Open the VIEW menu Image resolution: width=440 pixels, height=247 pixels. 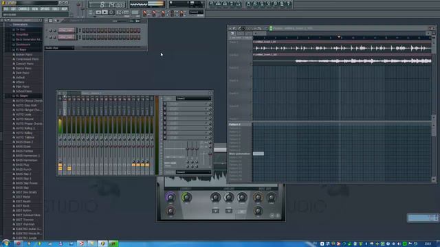[x=35, y=9]
